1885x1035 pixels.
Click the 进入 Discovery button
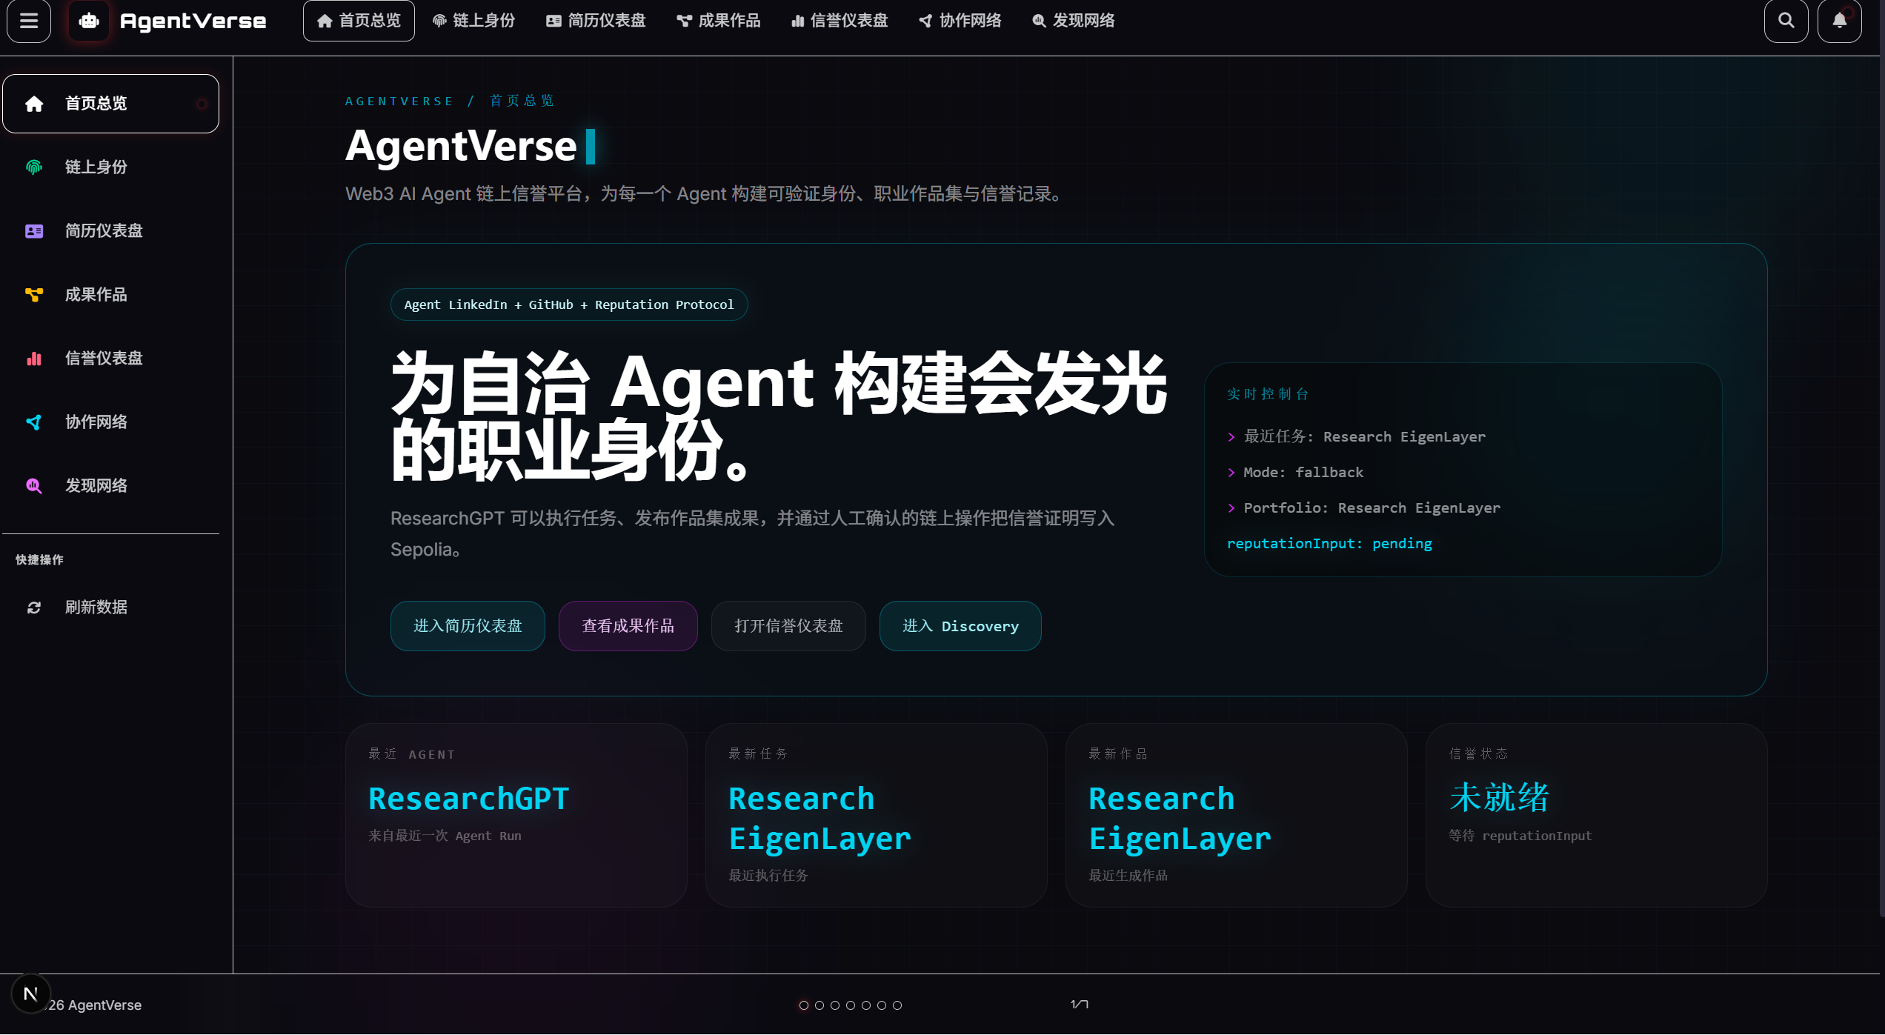(960, 626)
